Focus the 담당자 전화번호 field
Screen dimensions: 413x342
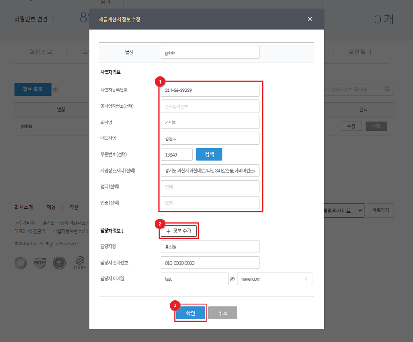click(210, 263)
